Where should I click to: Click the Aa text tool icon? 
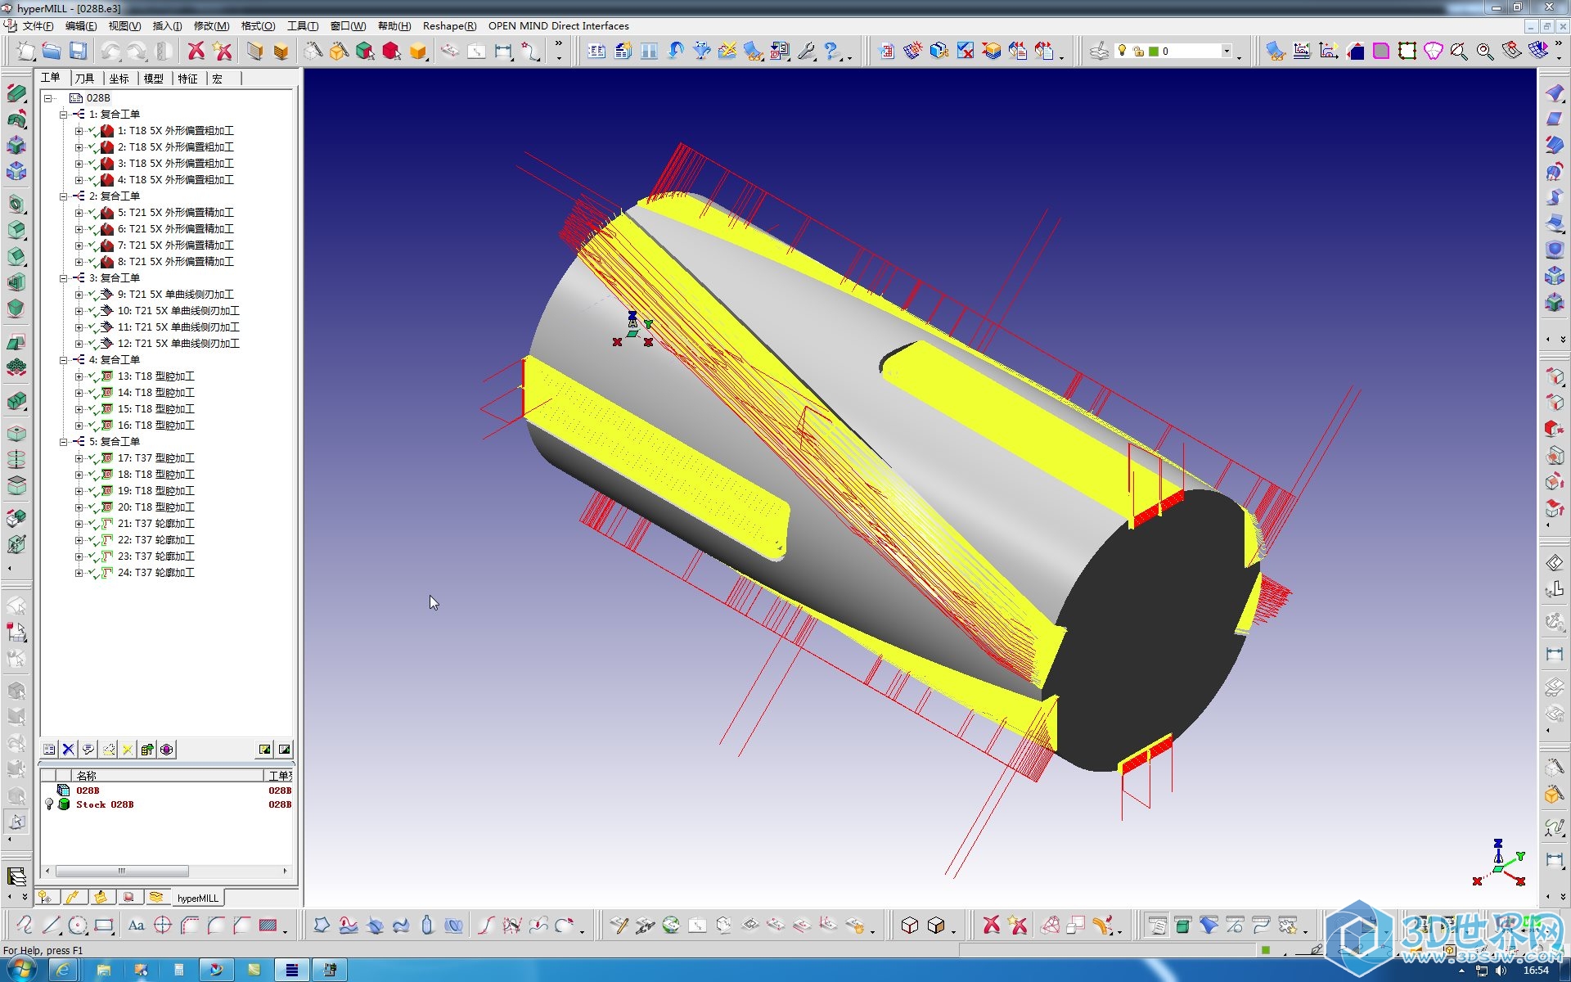[137, 926]
